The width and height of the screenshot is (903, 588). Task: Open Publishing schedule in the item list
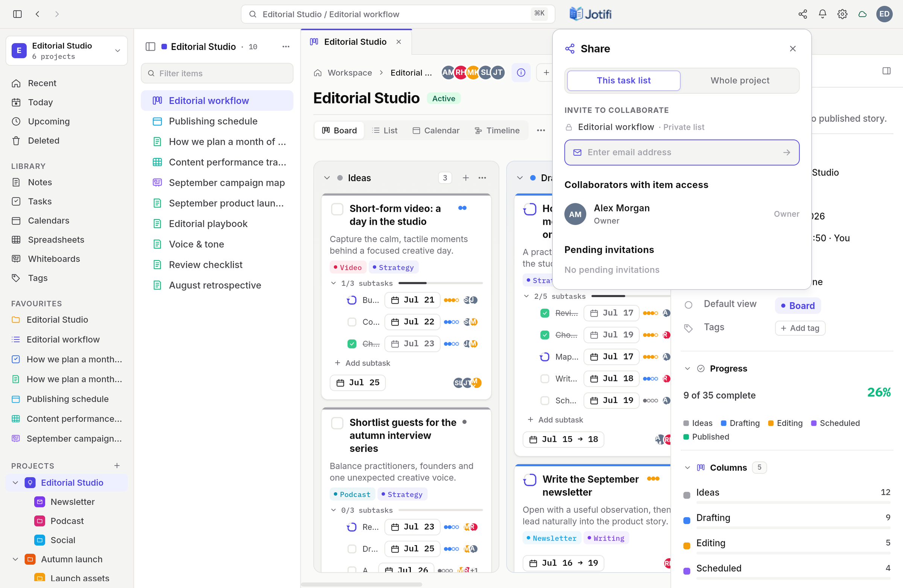pos(217,121)
